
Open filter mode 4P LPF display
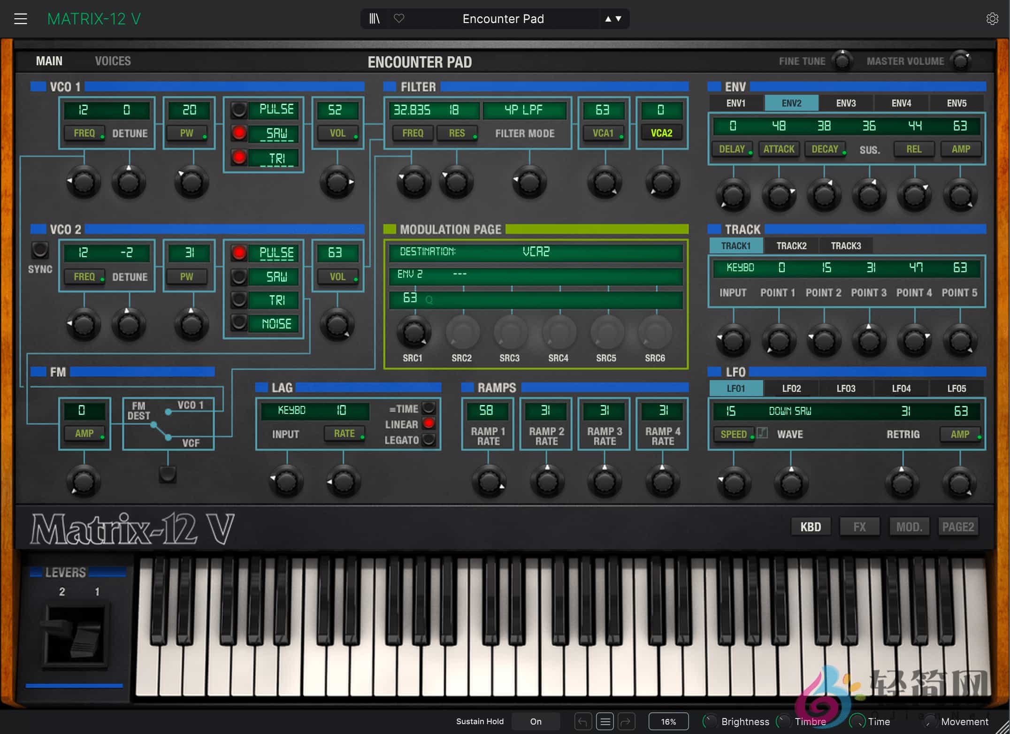(524, 110)
